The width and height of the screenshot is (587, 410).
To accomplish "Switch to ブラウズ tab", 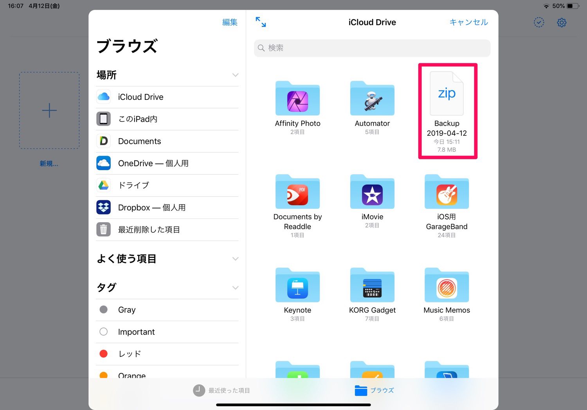I will (x=375, y=390).
